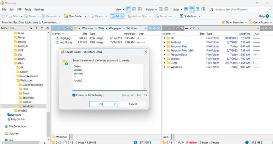Refresh the right file pane
Screen dimensions: 273x144
pyautogui.click(x=177, y=28)
